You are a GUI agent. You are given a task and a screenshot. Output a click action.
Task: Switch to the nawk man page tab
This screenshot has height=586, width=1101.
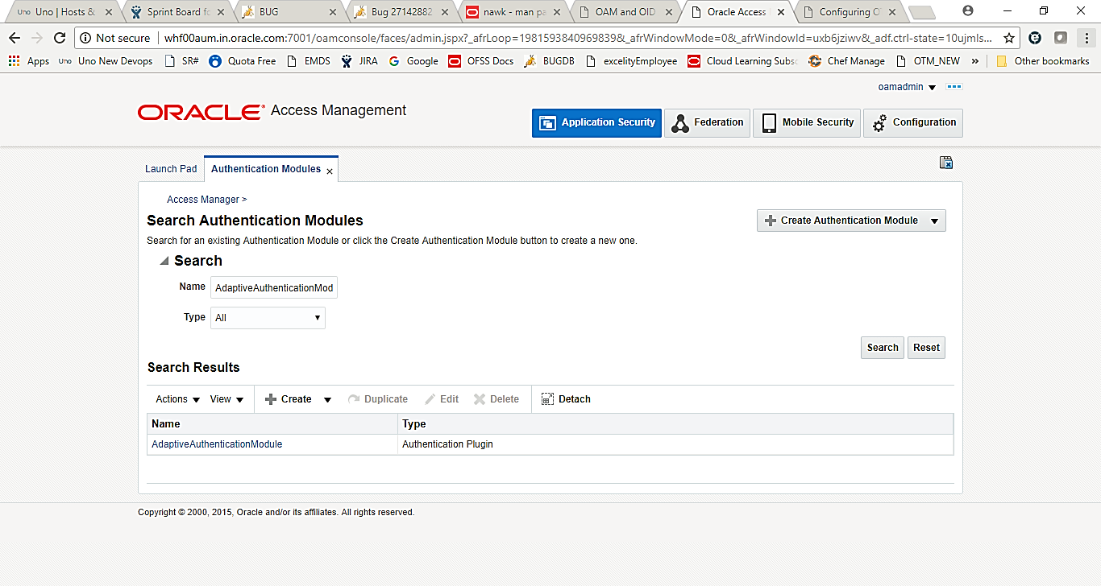(x=513, y=12)
